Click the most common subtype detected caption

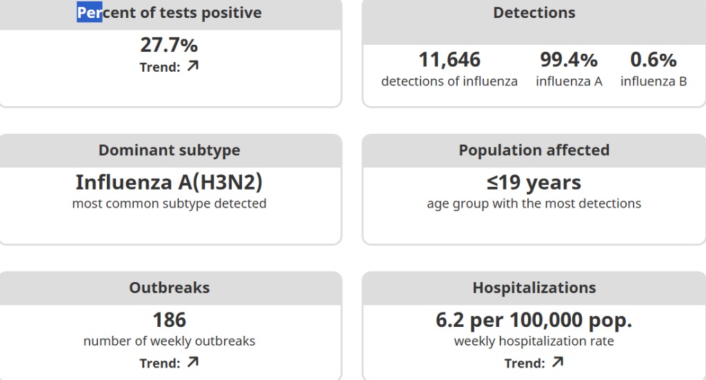(x=169, y=203)
